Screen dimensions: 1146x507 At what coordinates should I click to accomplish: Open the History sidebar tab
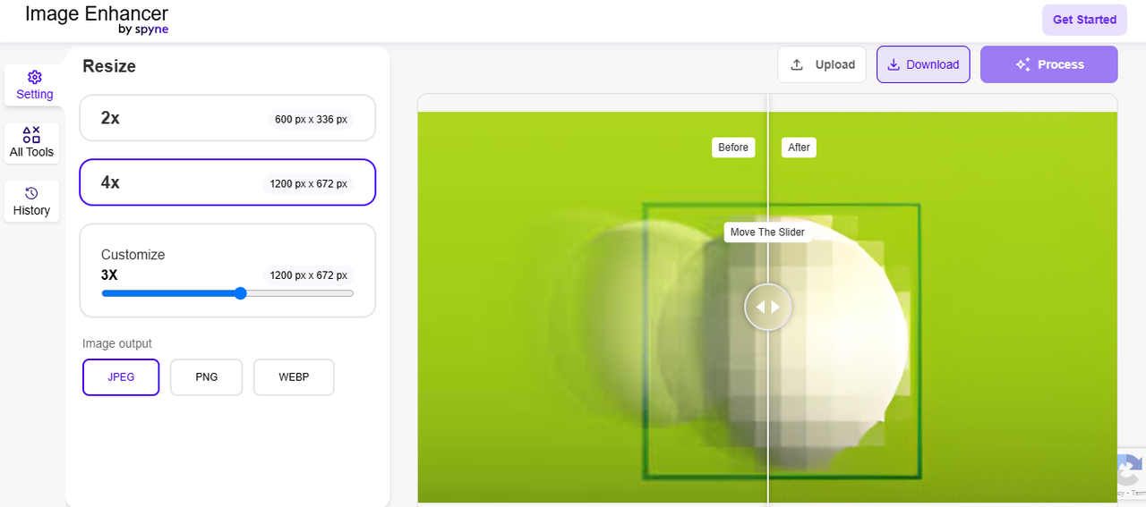click(31, 201)
